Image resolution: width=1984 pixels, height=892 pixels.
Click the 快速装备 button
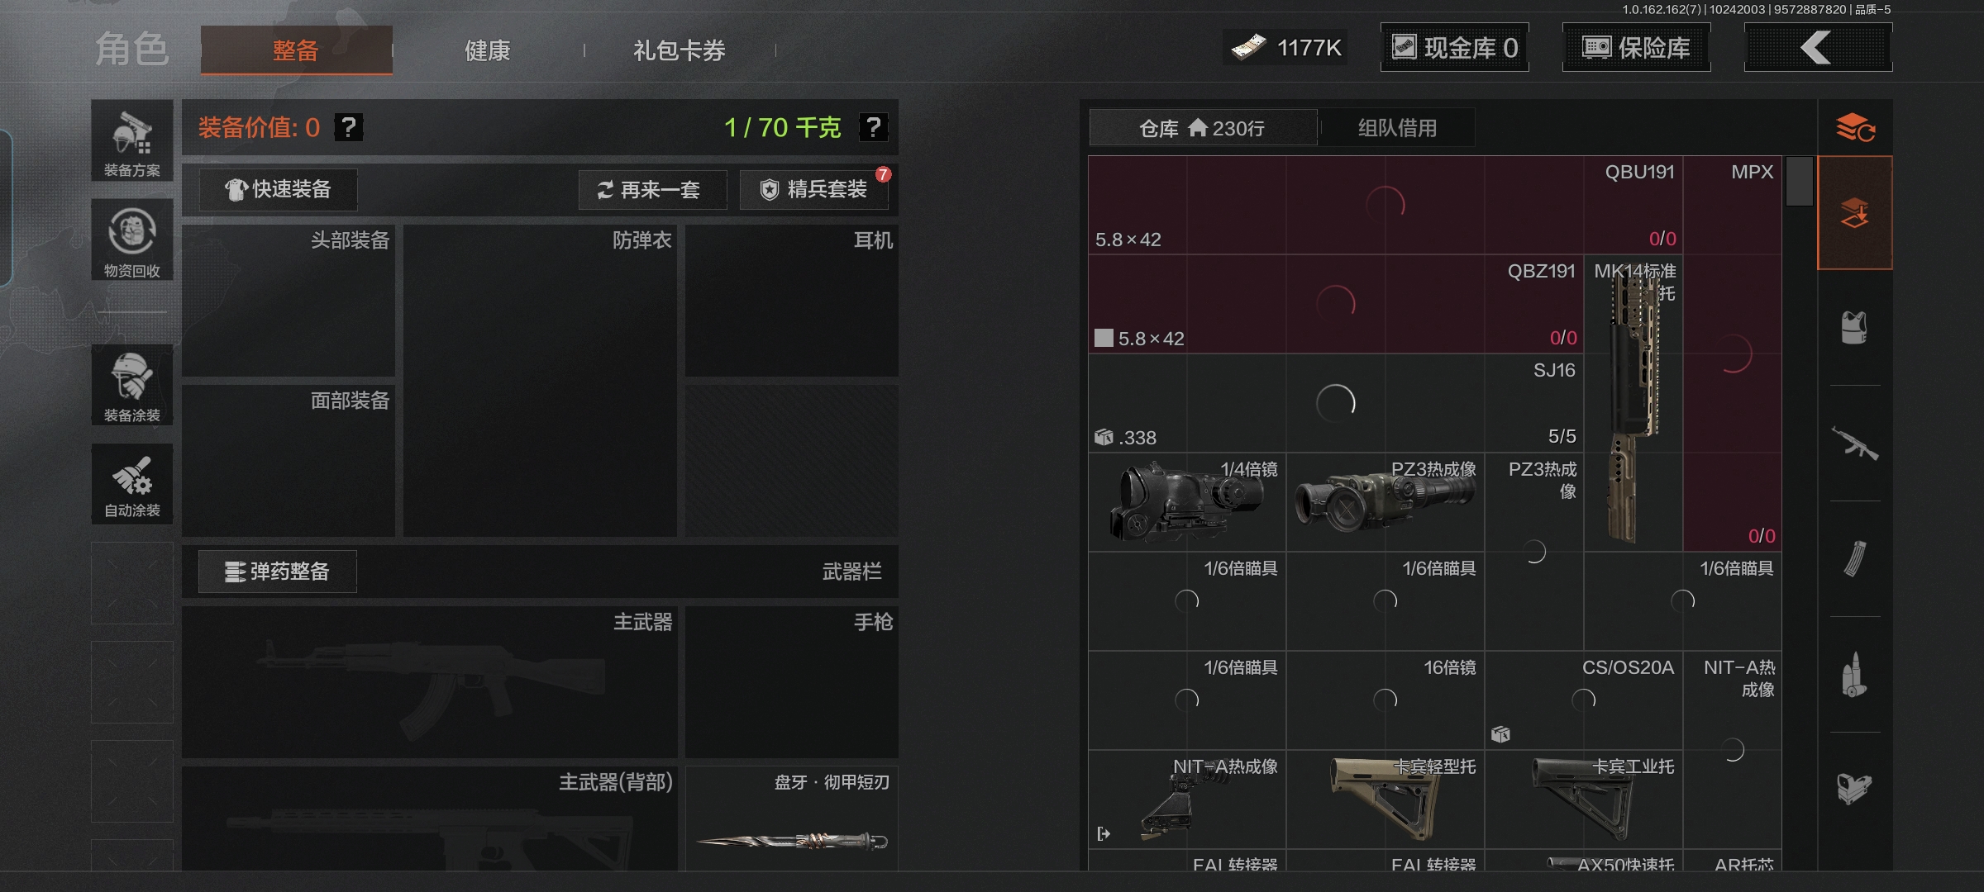279,190
